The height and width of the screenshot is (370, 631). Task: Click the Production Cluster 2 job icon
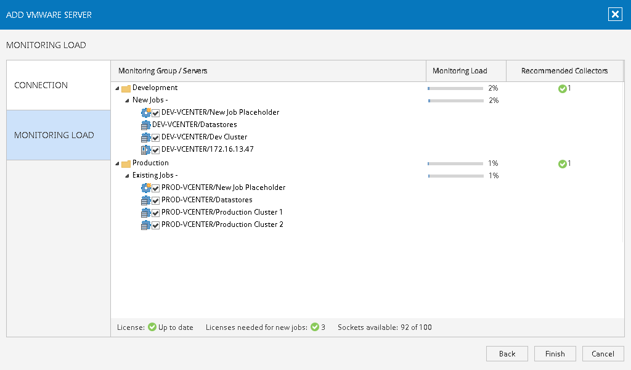[x=146, y=225]
